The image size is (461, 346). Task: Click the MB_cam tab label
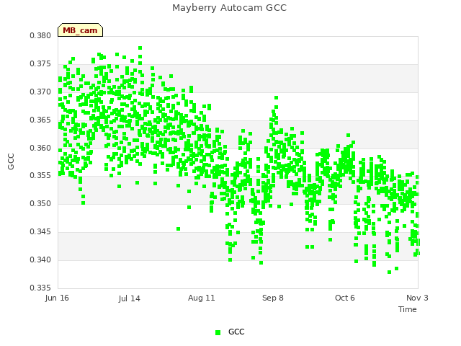[80, 30]
